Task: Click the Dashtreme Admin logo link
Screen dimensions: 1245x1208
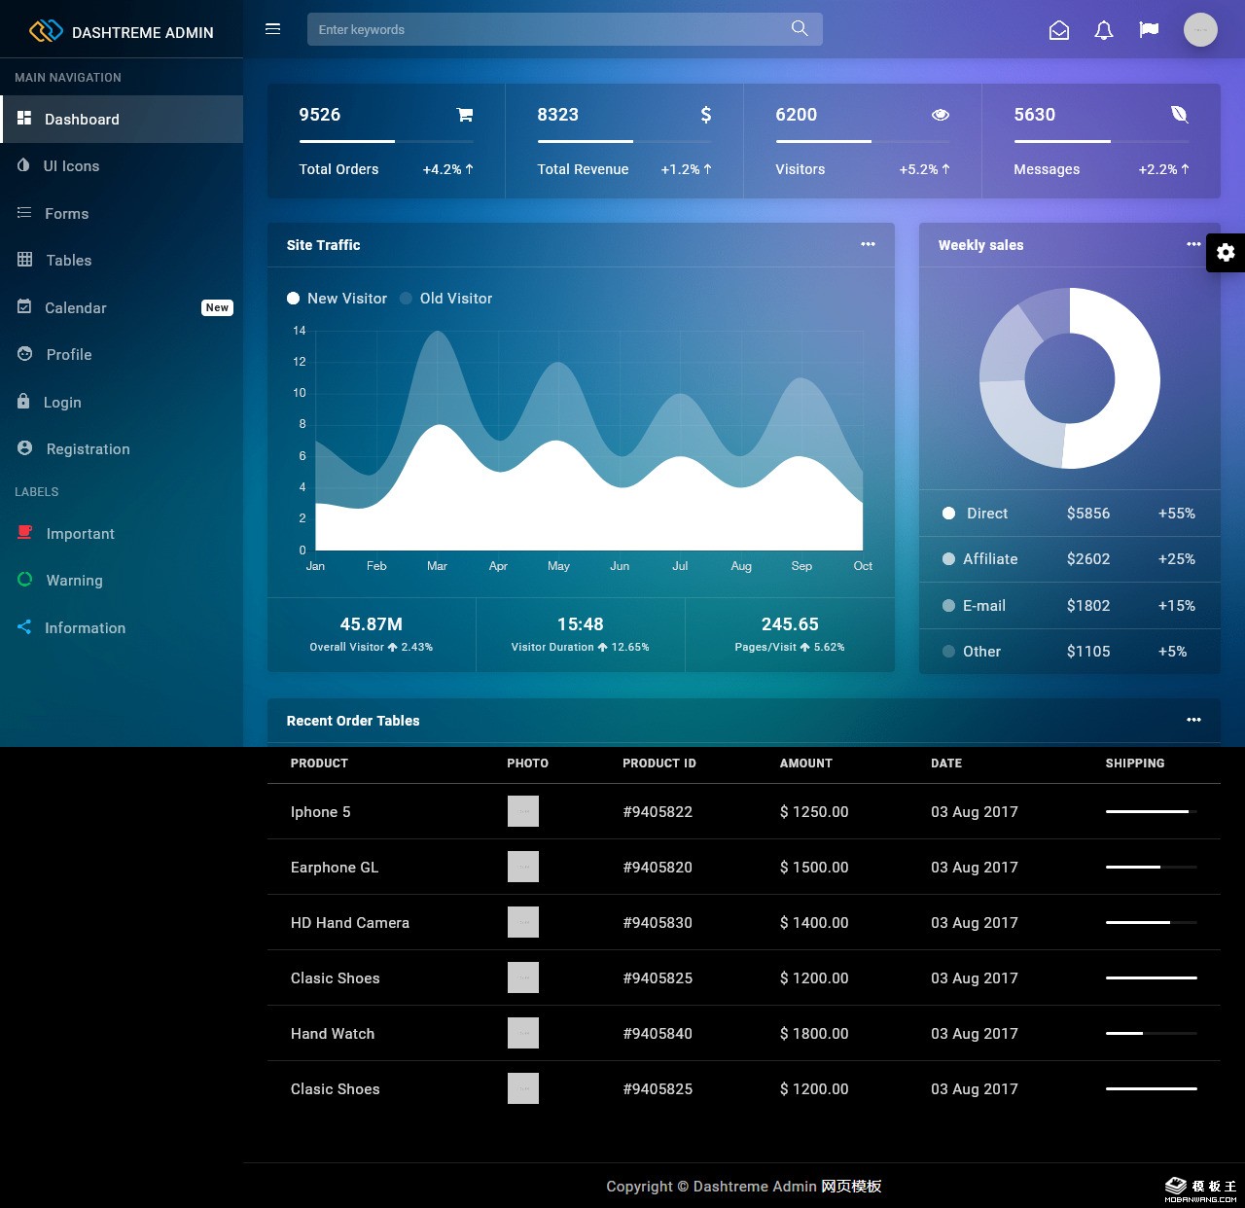Action: (122, 32)
